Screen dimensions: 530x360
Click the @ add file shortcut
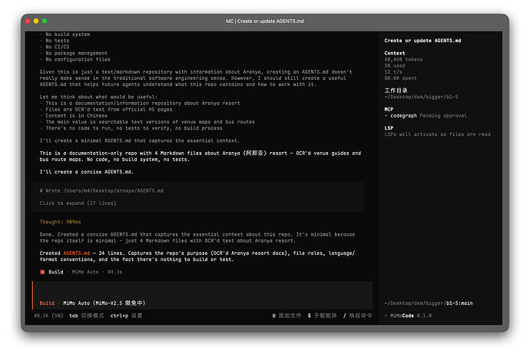(x=287, y=315)
